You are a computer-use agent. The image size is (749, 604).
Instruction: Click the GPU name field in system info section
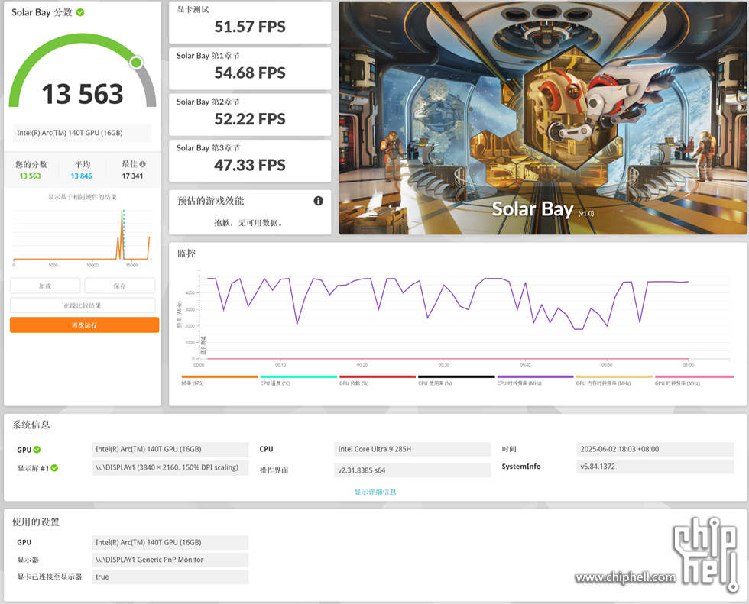(x=170, y=449)
